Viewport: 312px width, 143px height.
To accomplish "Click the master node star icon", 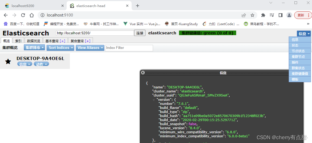I will pos(8,62).
